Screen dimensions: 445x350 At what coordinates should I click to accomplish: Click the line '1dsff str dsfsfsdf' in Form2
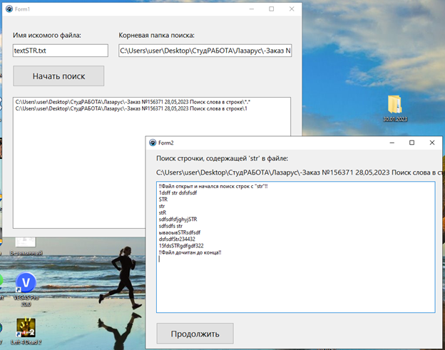(178, 193)
